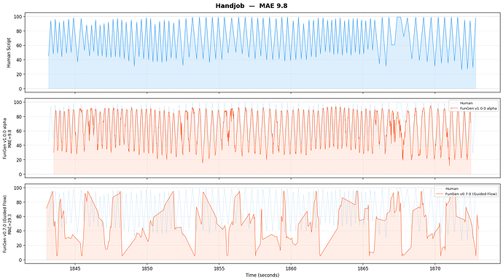
Task: Click y-tick "0" on the Guided Flow plot
Action: (20, 260)
